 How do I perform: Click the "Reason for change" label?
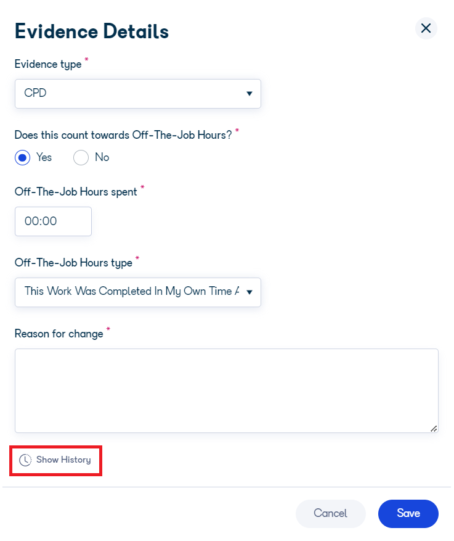coord(59,334)
